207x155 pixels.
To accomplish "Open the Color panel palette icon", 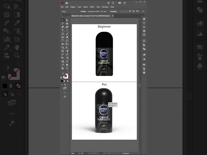I will click(x=144, y=55).
